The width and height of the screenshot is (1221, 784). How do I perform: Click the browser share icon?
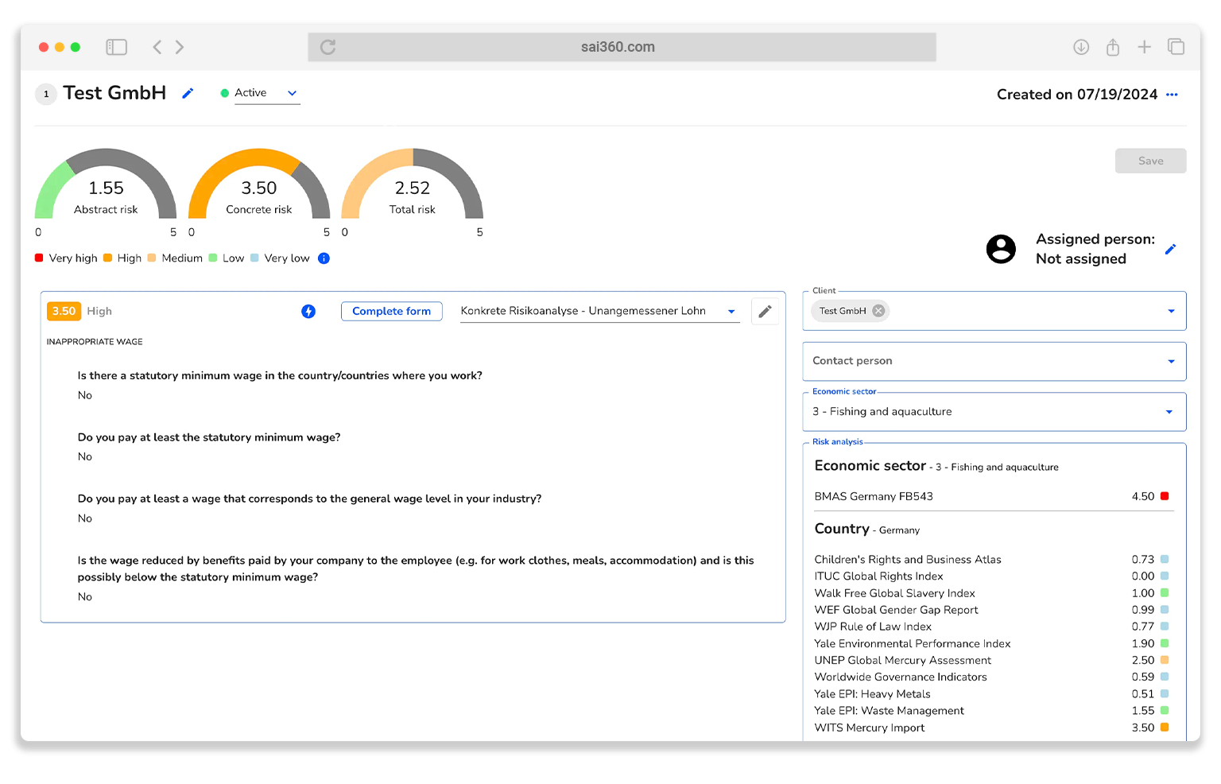coord(1113,47)
